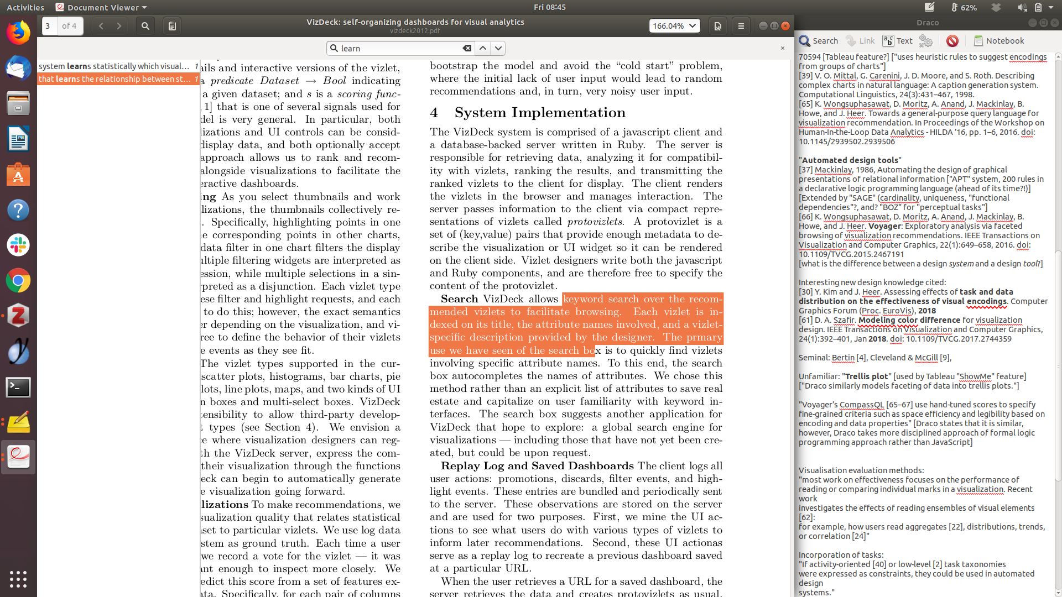
Task: Open the hamburger menu in Document Viewer
Action: (x=741, y=26)
